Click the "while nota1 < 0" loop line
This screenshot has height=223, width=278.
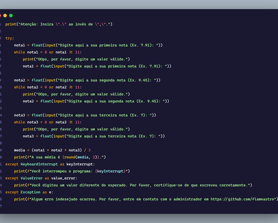[x=47, y=52]
